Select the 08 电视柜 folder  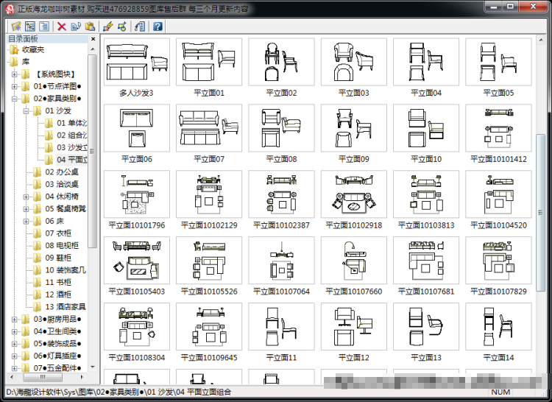(62, 246)
